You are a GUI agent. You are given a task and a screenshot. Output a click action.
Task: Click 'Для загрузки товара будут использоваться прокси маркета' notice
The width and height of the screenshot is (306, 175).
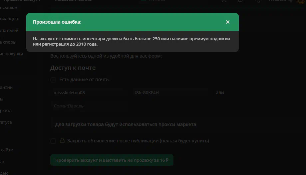click(x=126, y=124)
